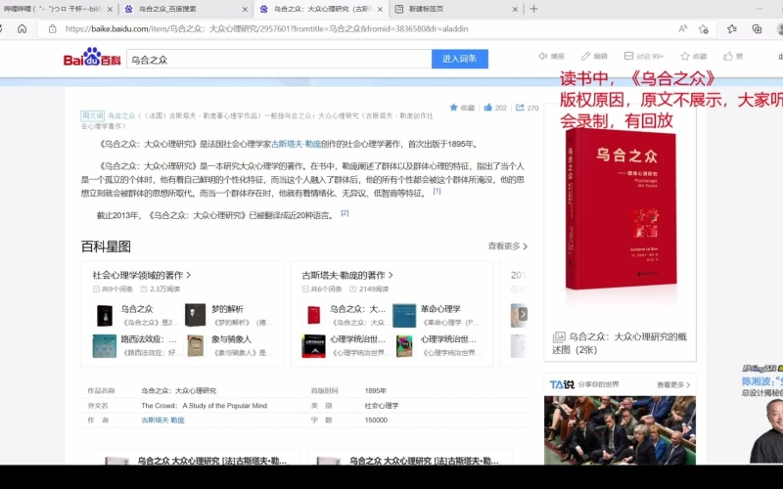Image resolution: width=783 pixels, height=489 pixels.
Task: Click The Crowd: A Study foreign title
Action: click(x=205, y=406)
